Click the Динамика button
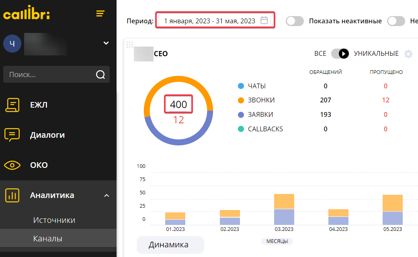Image resolution: width=418 pixels, height=257 pixels. click(170, 245)
